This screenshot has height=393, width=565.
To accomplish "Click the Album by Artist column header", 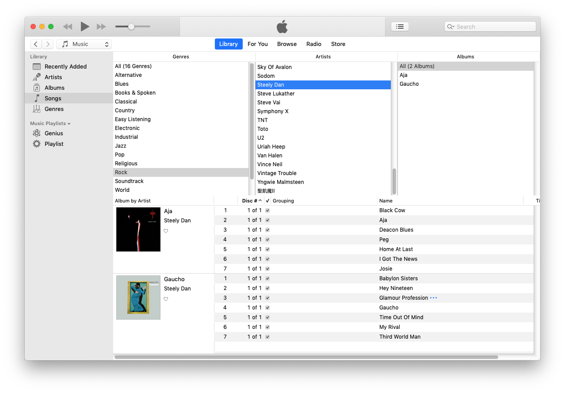I will [163, 201].
